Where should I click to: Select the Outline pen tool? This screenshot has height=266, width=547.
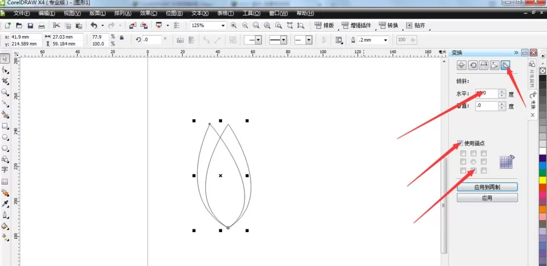point(5,215)
